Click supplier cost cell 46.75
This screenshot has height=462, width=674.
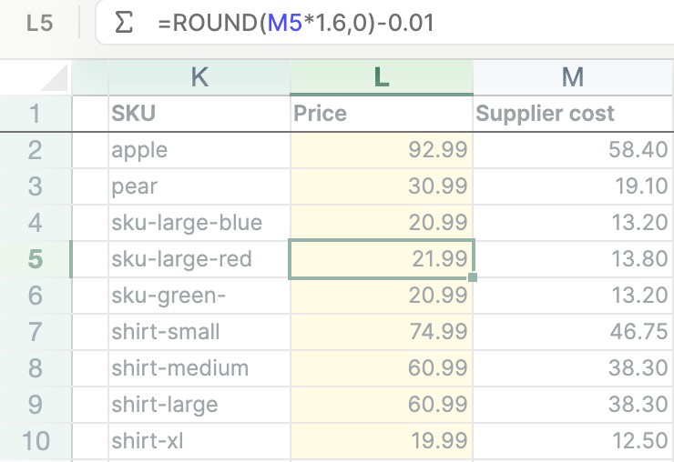click(x=574, y=332)
